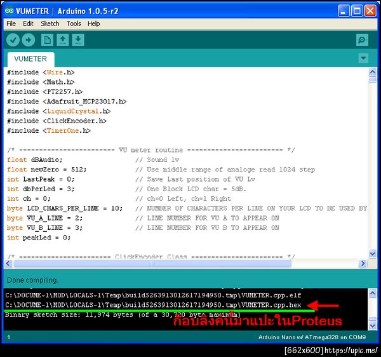Image resolution: width=381 pixels, height=357 pixels.
Task: Open the File menu
Action: [11, 24]
